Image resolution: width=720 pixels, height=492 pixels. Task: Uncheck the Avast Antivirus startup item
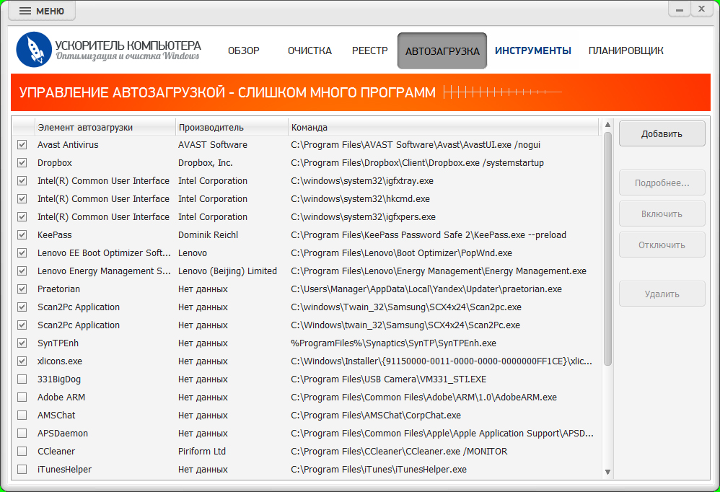[x=22, y=144]
